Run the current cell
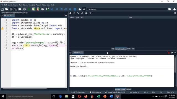 pyautogui.click(x=33, y=9)
